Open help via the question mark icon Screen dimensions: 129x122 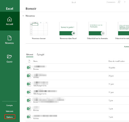click(x=125, y=2)
